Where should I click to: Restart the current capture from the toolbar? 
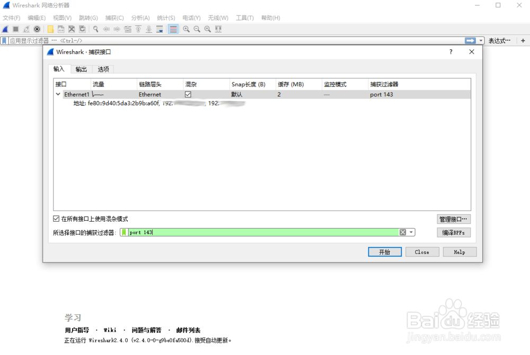[26, 29]
